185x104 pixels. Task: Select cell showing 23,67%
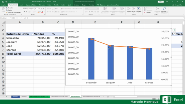pyautogui.click(x=58, y=46)
